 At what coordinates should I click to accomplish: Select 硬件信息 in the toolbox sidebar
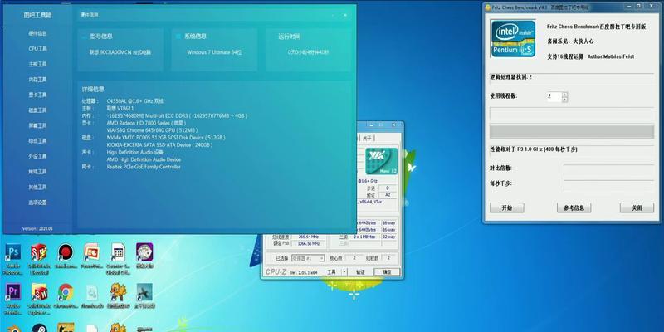(x=37, y=33)
